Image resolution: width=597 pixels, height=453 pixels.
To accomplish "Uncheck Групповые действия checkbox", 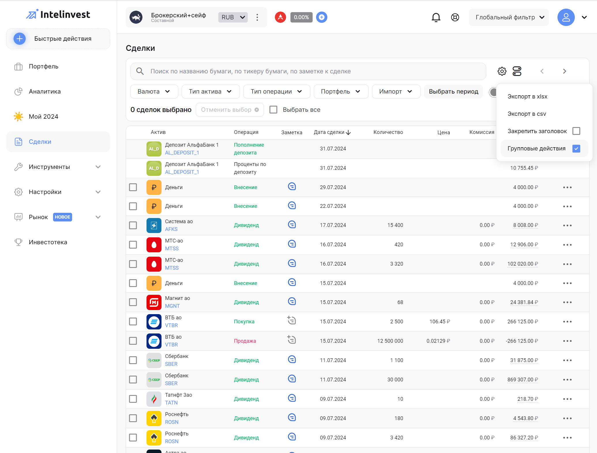I will tap(576, 149).
